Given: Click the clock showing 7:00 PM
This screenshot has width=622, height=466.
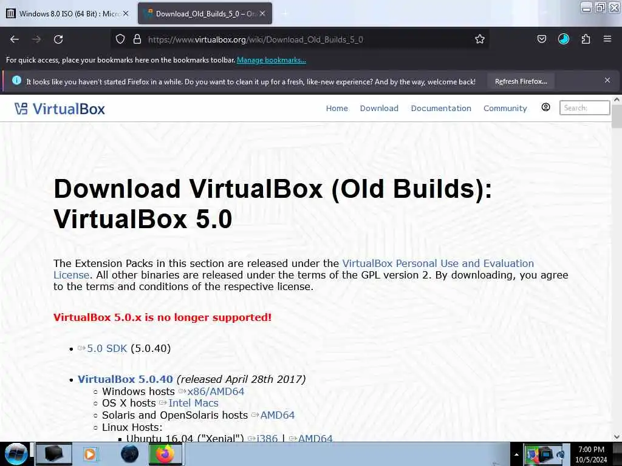Looking at the screenshot, I should [591, 450].
